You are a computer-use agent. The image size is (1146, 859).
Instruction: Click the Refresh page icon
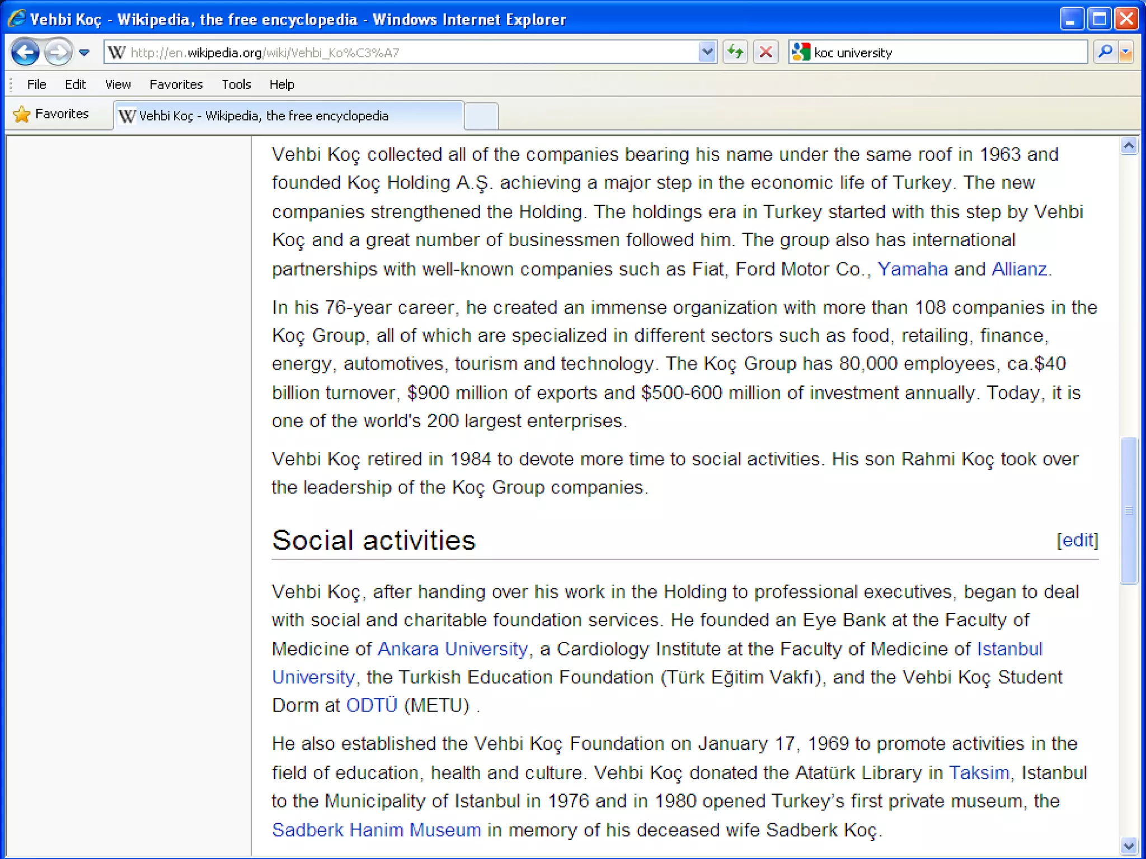click(x=735, y=53)
